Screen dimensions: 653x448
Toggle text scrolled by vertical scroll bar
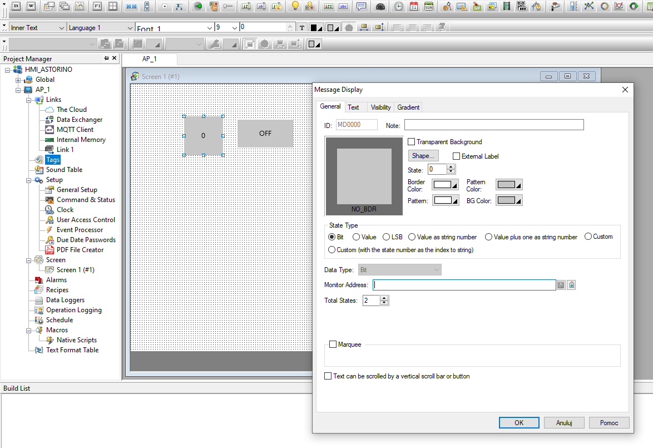click(328, 376)
